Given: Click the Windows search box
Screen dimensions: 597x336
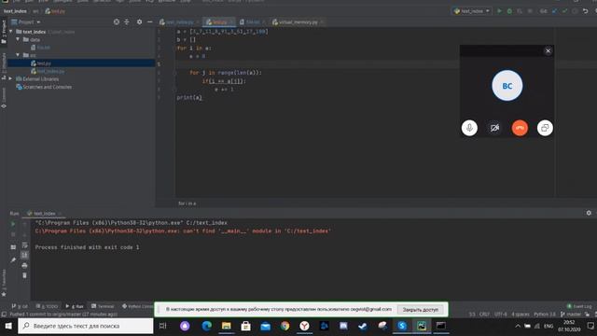Looking at the screenshot, I should tap(86, 326).
